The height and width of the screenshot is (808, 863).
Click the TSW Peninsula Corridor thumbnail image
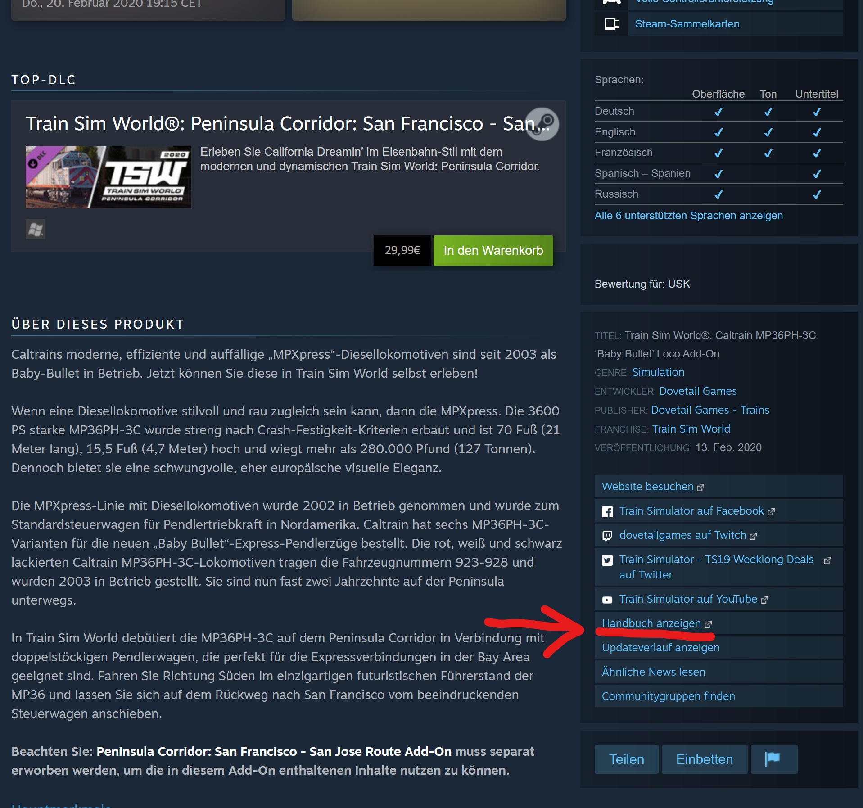108,177
